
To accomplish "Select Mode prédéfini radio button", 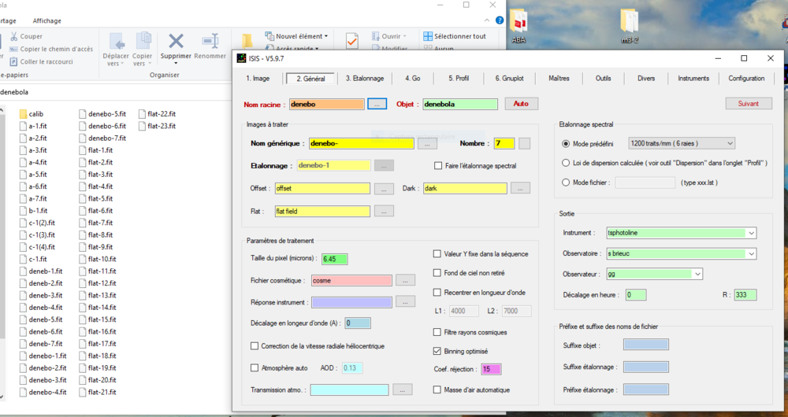I will tap(566, 143).
